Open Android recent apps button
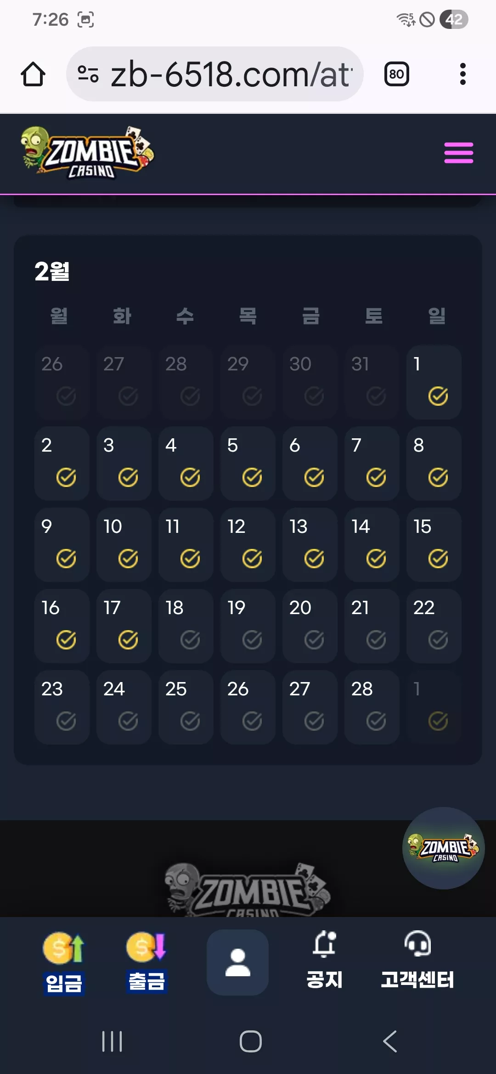Viewport: 496px width, 1074px height. (x=112, y=1041)
